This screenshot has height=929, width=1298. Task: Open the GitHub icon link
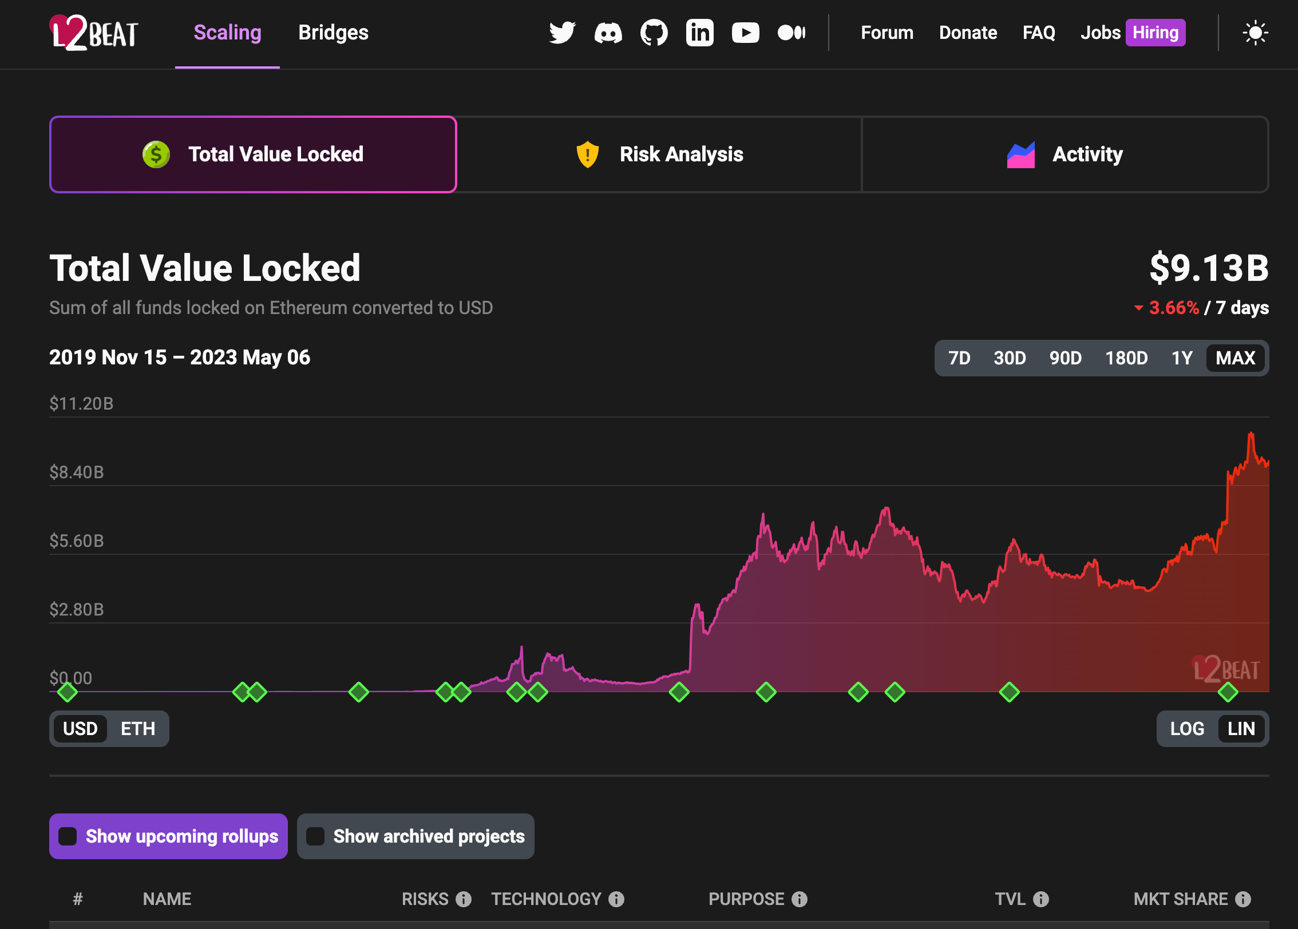[654, 33]
